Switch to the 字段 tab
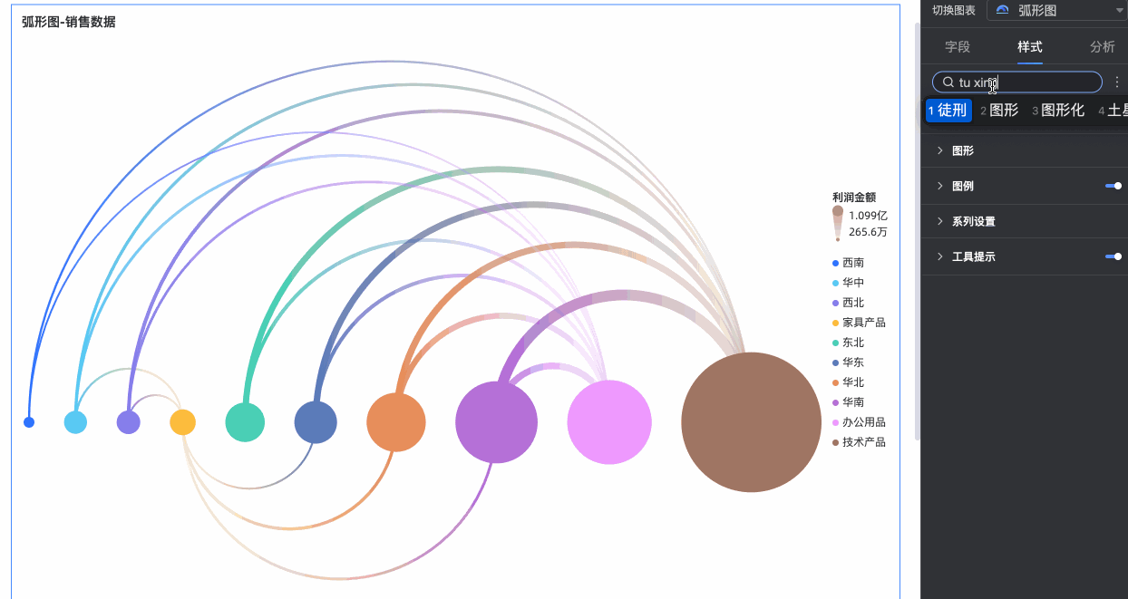This screenshot has height=599, width=1128. click(x=958, y=46)
